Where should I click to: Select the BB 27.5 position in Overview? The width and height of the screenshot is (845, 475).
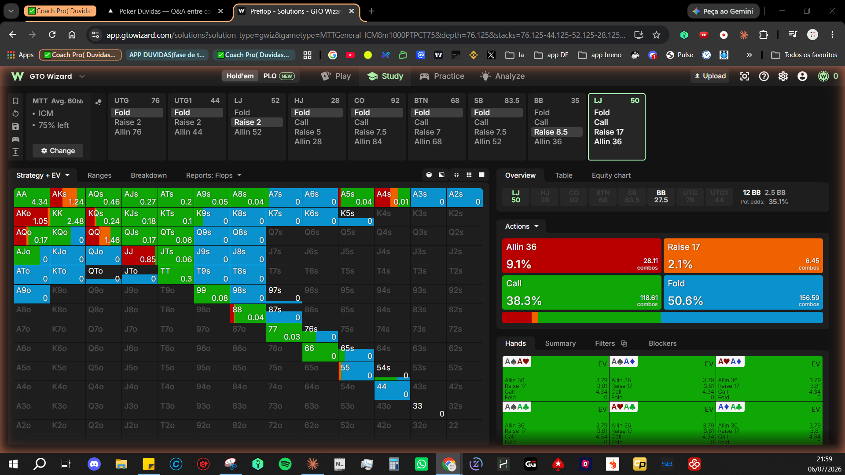click(x=661, y=197)
